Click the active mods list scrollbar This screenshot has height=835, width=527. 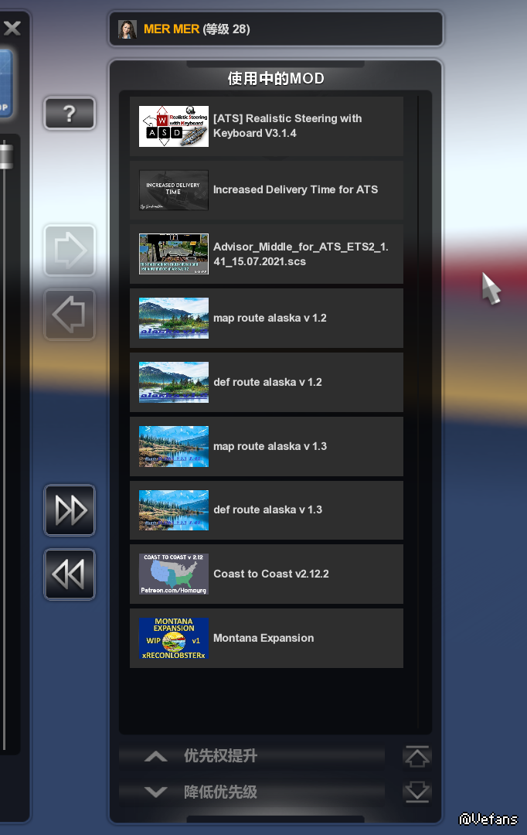point(418,412)
